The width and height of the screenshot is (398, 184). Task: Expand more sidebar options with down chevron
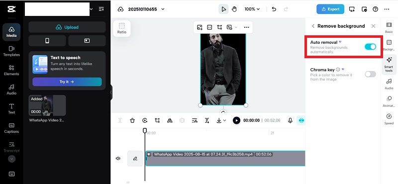point(11,159)
